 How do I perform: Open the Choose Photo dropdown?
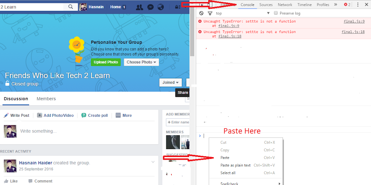(x=141, y=62)
